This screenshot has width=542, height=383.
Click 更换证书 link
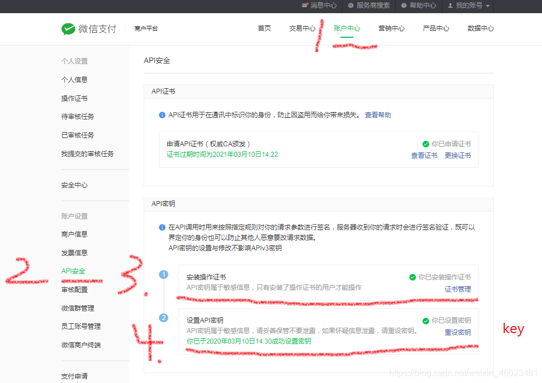[458, 156]
